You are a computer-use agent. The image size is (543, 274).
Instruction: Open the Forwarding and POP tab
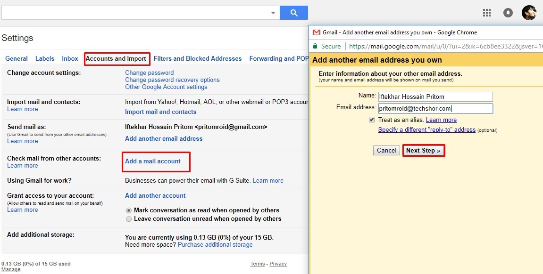click(x=279, y=58)
